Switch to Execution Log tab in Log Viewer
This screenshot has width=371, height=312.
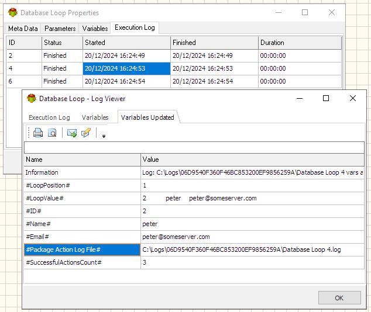(49, 117)
